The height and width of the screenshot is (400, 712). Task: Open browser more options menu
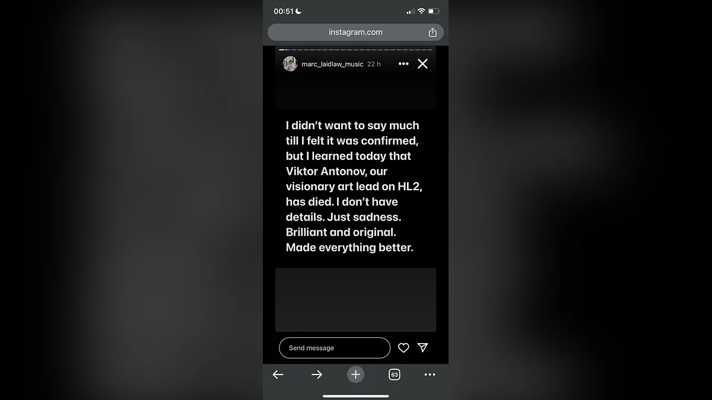(430, 375)
